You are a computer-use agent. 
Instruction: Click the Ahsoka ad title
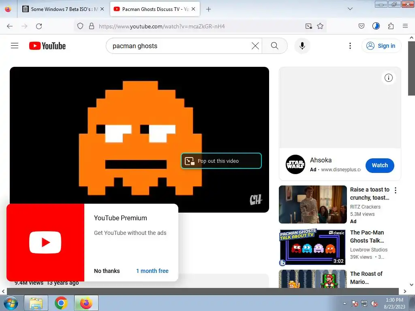click(321, 160)
